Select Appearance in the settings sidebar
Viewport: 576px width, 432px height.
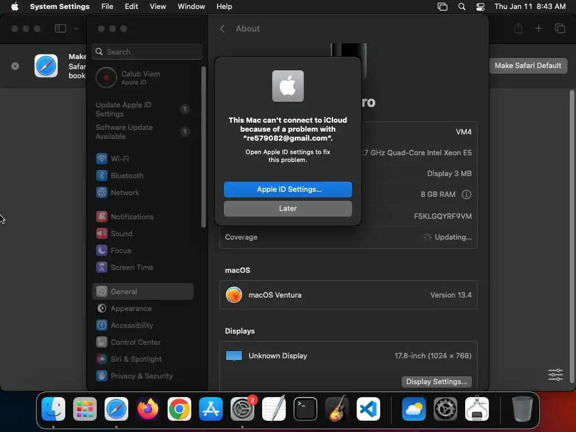coord(143,308)
